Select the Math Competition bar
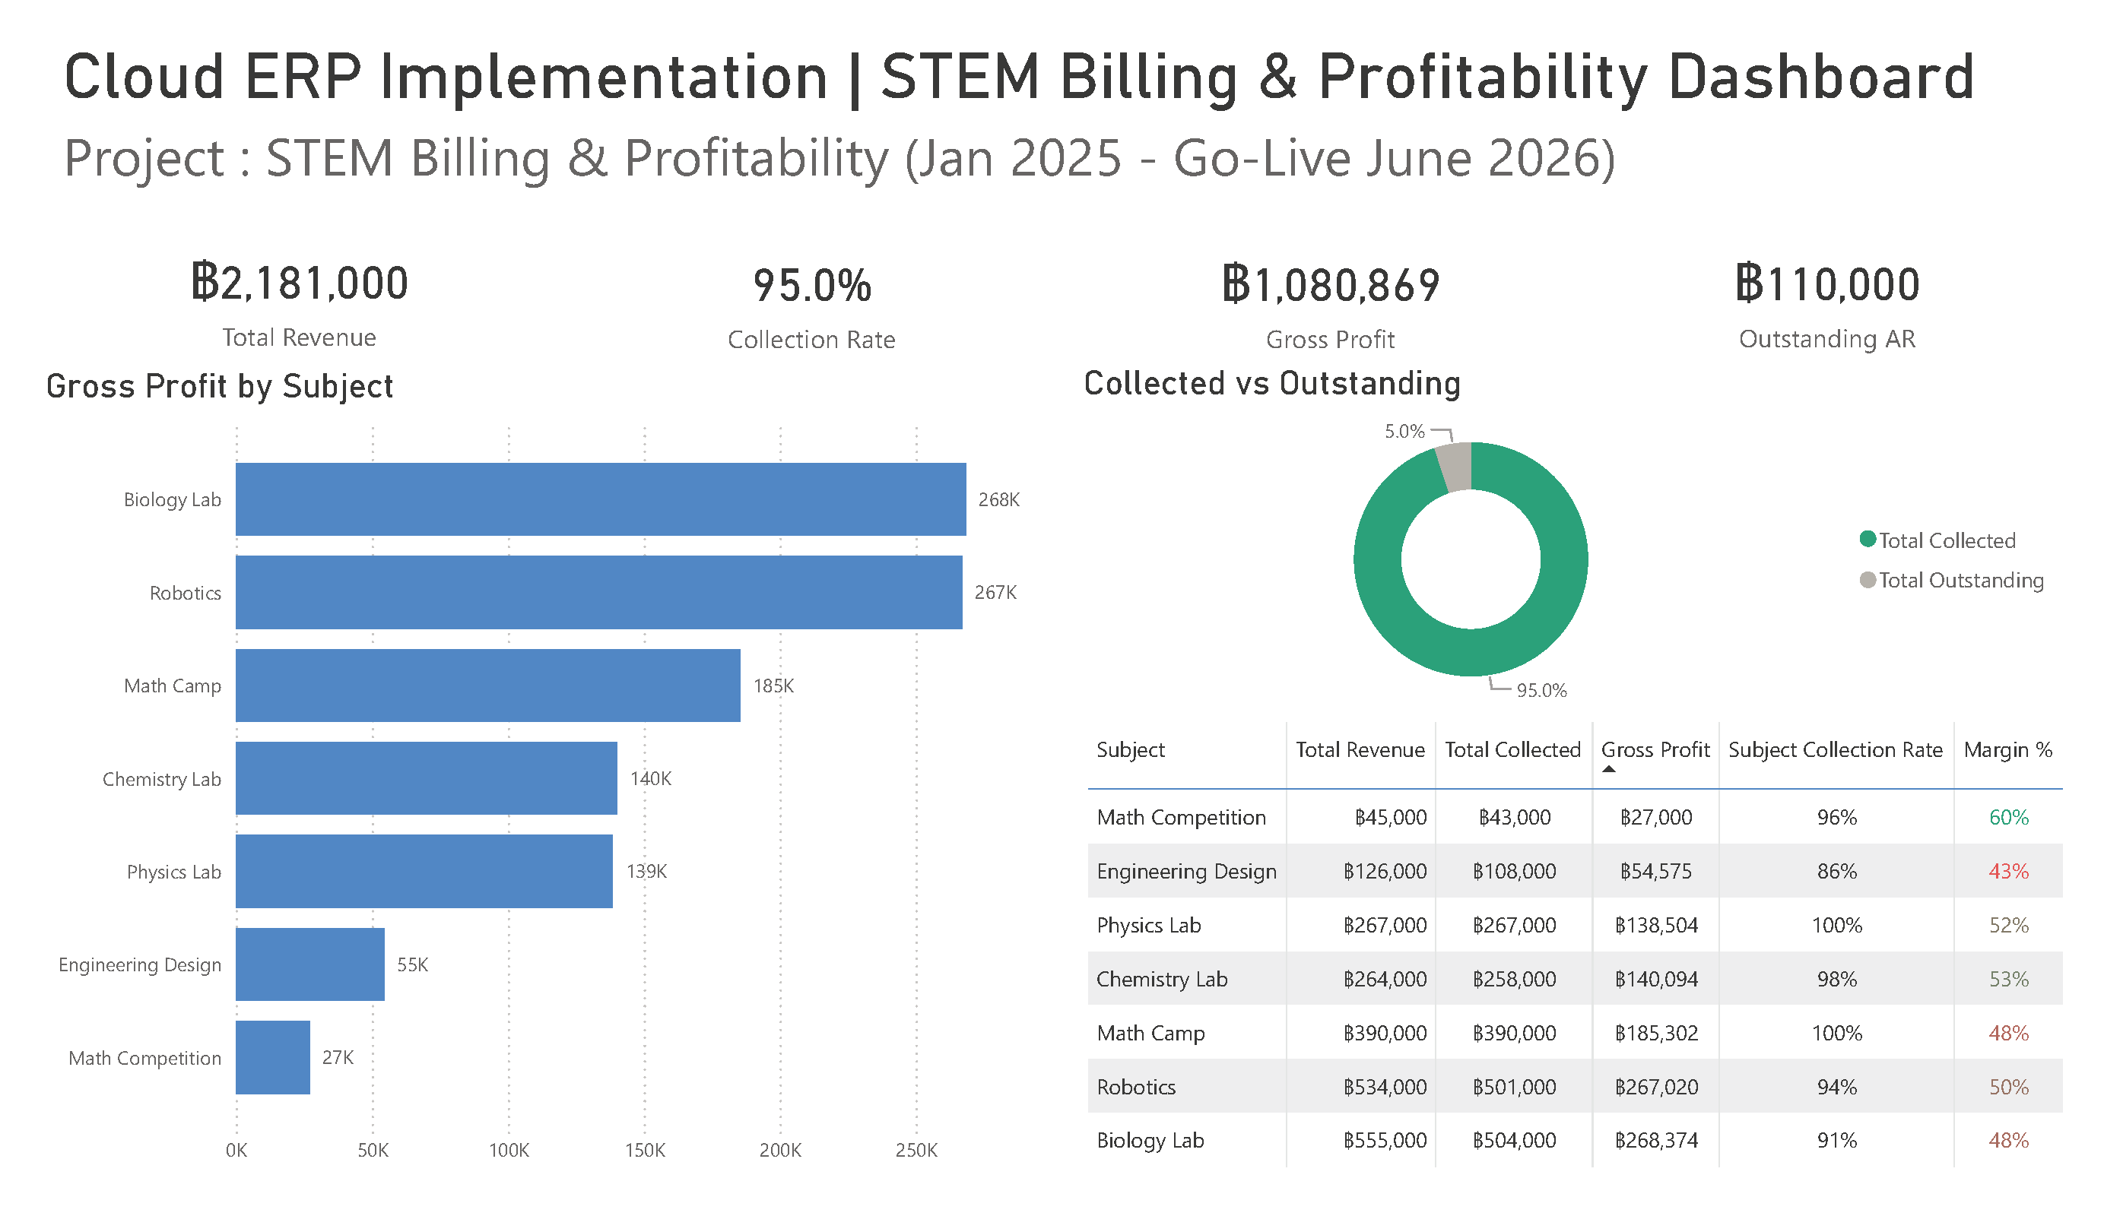The height and width of the screenshot is (1216, 2104). [272, 1057]
